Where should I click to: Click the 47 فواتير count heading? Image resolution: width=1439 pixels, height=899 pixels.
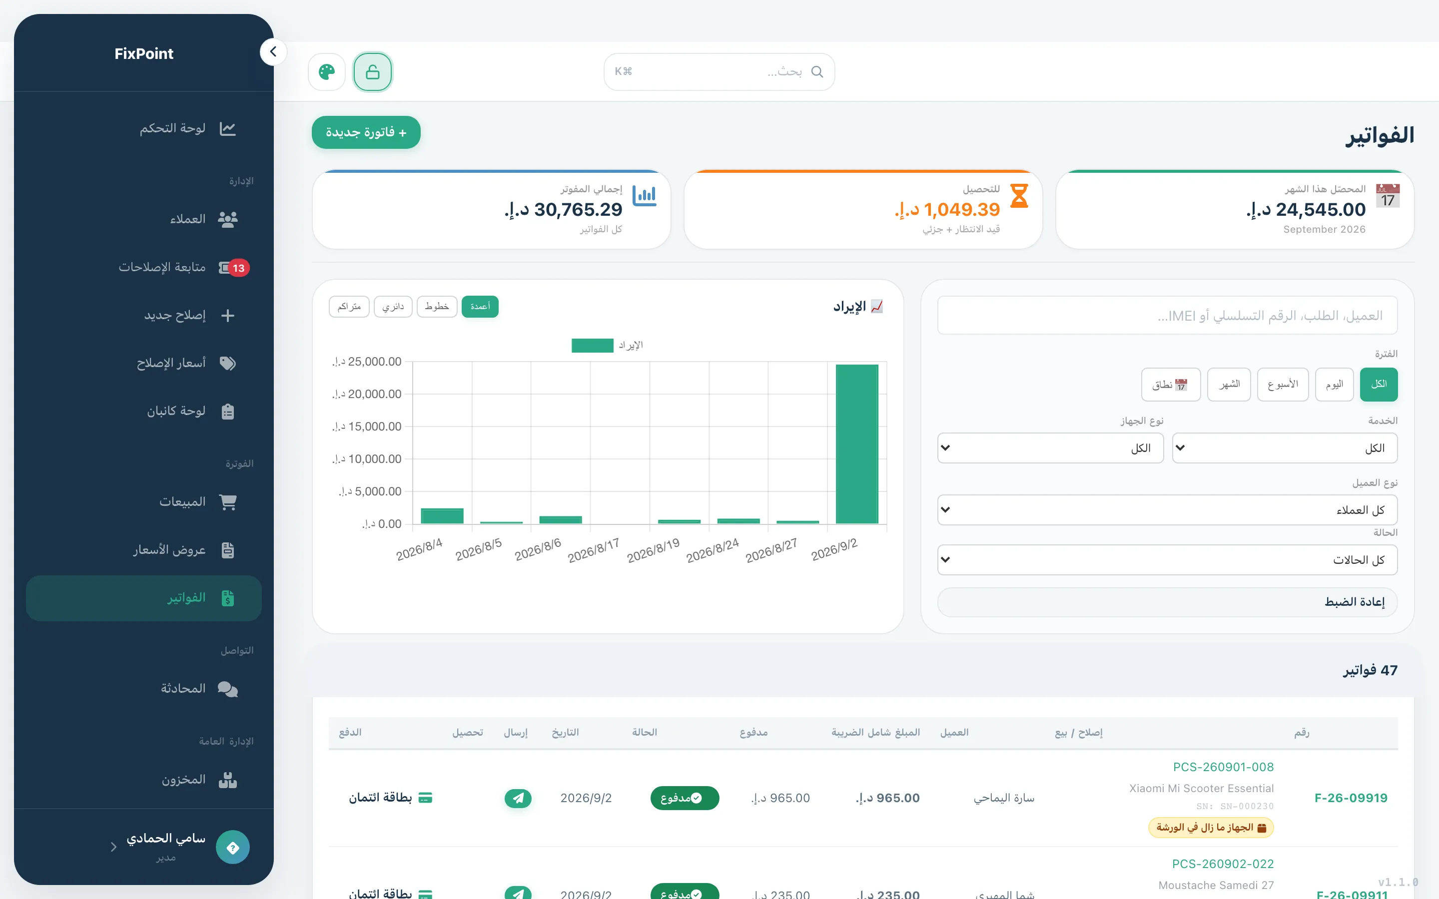tap(1370, 671)
